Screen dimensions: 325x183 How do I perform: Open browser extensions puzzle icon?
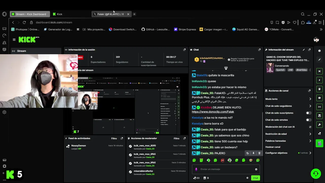tap(303, 22)
